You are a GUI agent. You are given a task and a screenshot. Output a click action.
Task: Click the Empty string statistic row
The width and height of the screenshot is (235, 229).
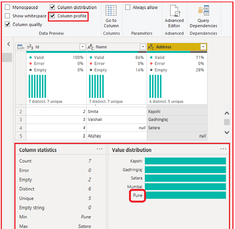pyautogui.click(x=55, y=207)
